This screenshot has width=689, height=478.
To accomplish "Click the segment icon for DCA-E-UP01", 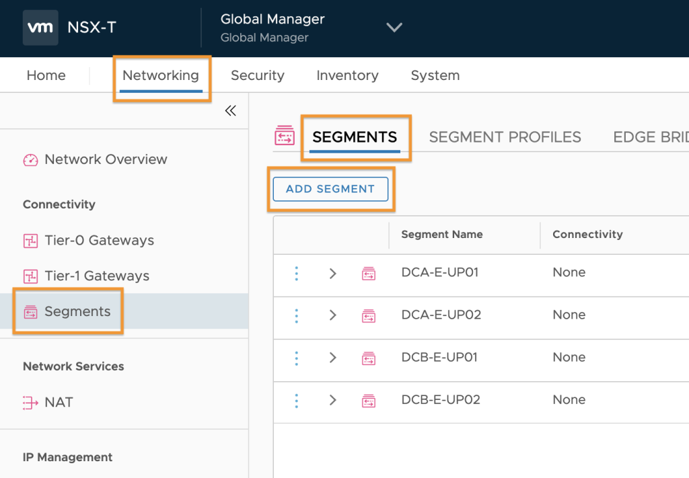I will click(369, 274).
